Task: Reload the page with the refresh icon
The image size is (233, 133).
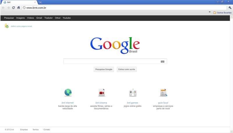Action: pyautogui.click(x=13, y=8)
